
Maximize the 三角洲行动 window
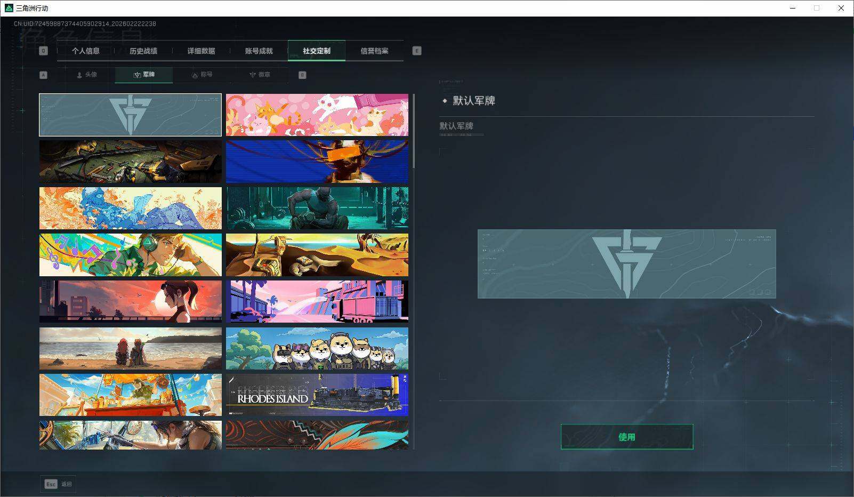817,8
